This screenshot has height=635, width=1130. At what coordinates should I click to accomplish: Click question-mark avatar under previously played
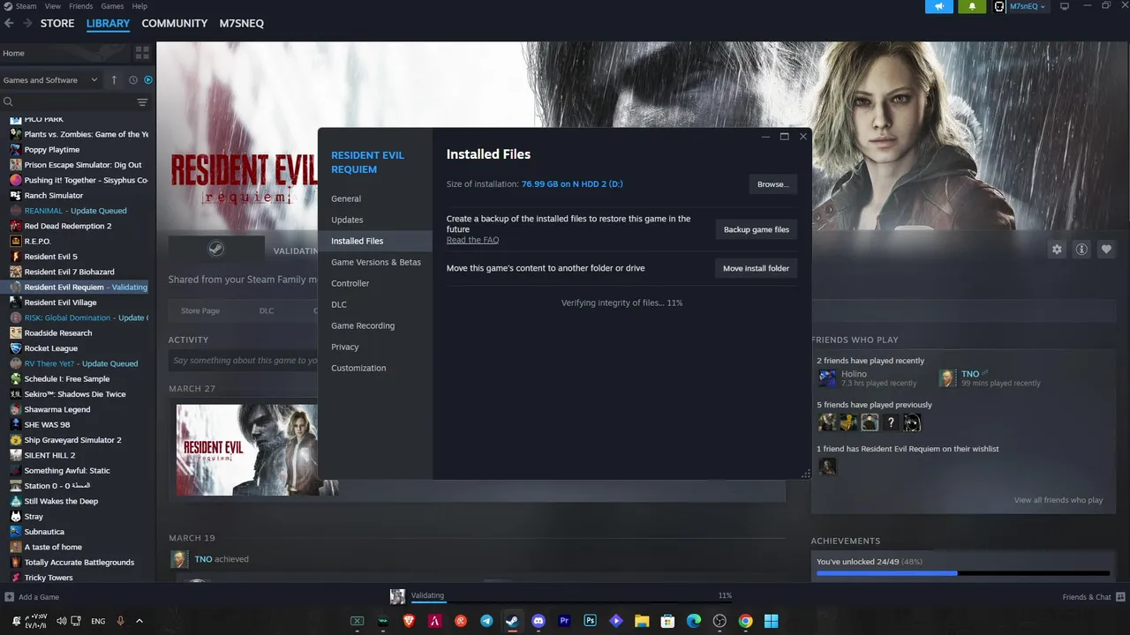[x=891, y=422]
